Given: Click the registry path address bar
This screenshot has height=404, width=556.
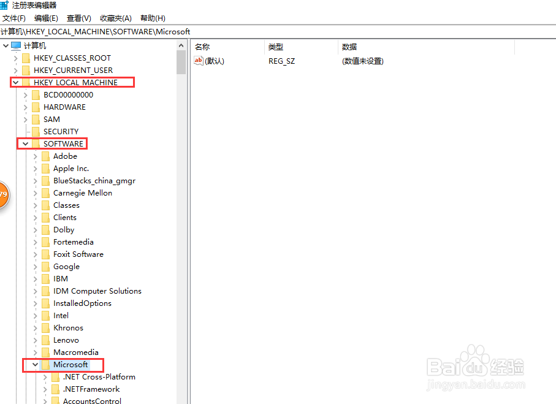Looking at the screenshot, I should (278, 31).
